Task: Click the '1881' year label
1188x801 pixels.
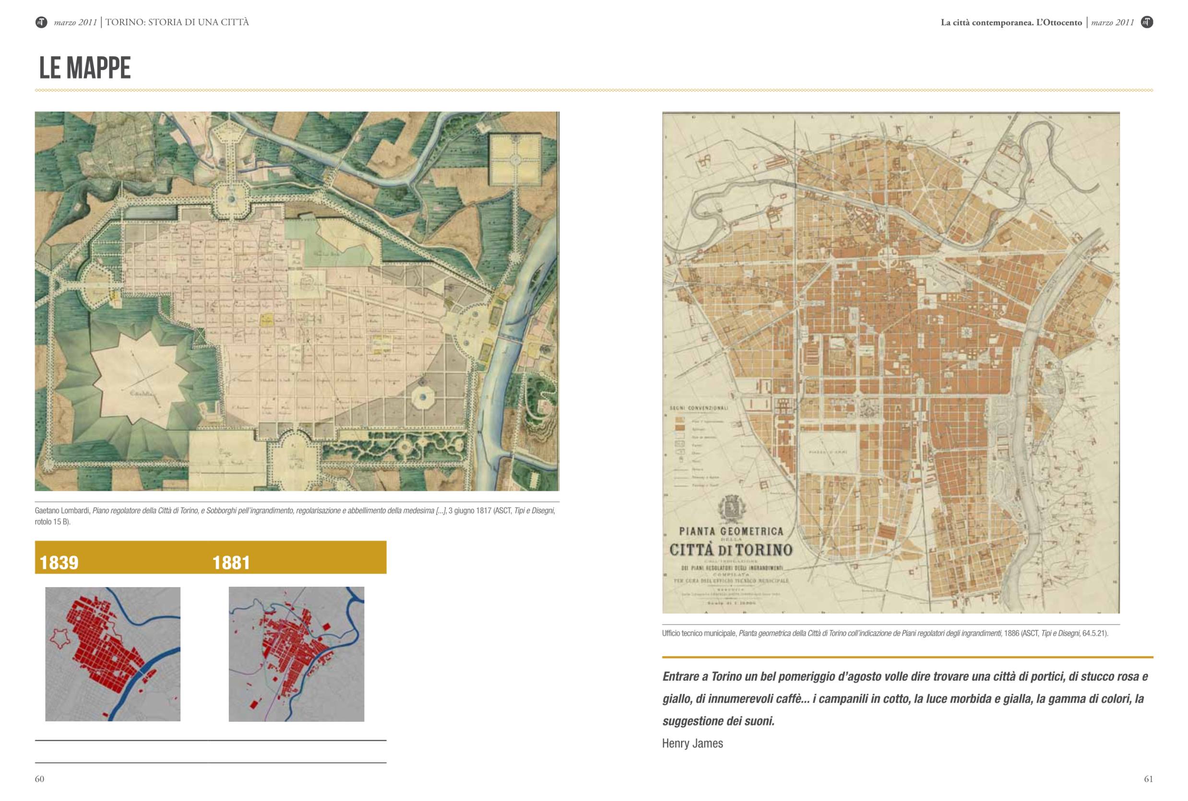Action: point(231,562)
